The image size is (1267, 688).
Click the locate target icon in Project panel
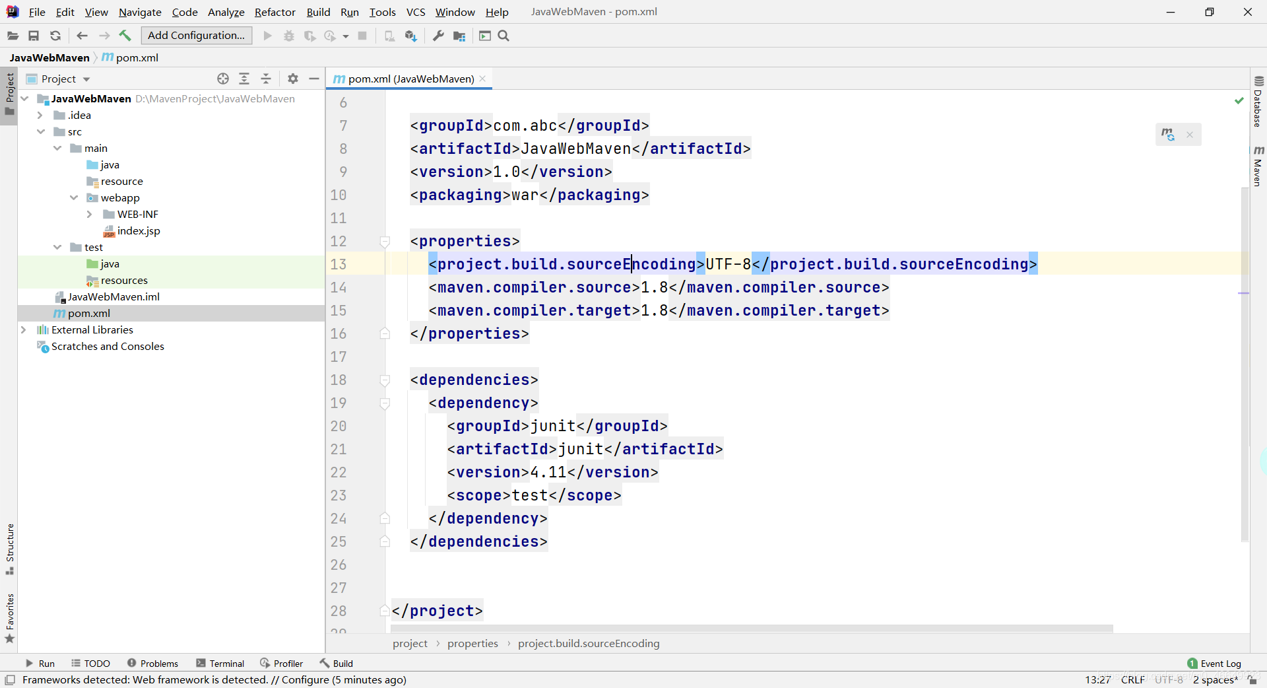223,79
